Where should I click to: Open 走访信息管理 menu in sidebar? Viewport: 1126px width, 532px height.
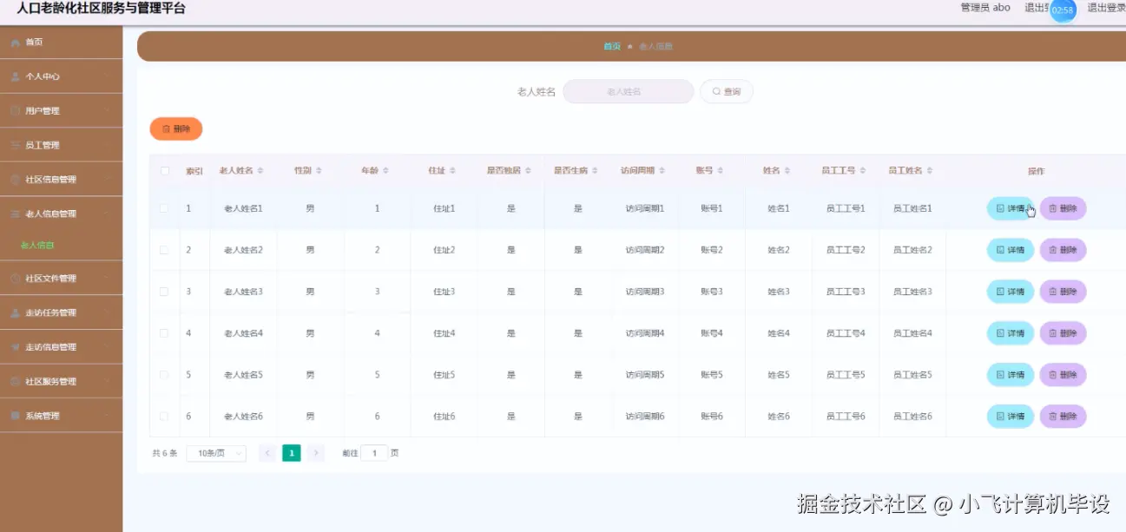click(61, 347)
